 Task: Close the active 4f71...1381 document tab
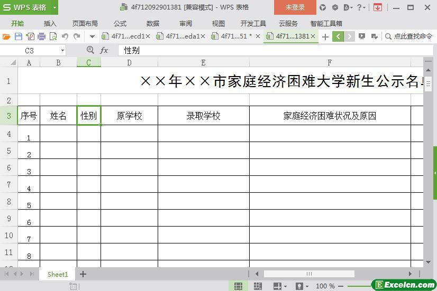pyautogui.click(x=313, y=36)
